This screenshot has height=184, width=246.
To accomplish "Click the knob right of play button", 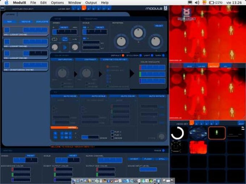I will pyautogui.click(x=75, y=47).
